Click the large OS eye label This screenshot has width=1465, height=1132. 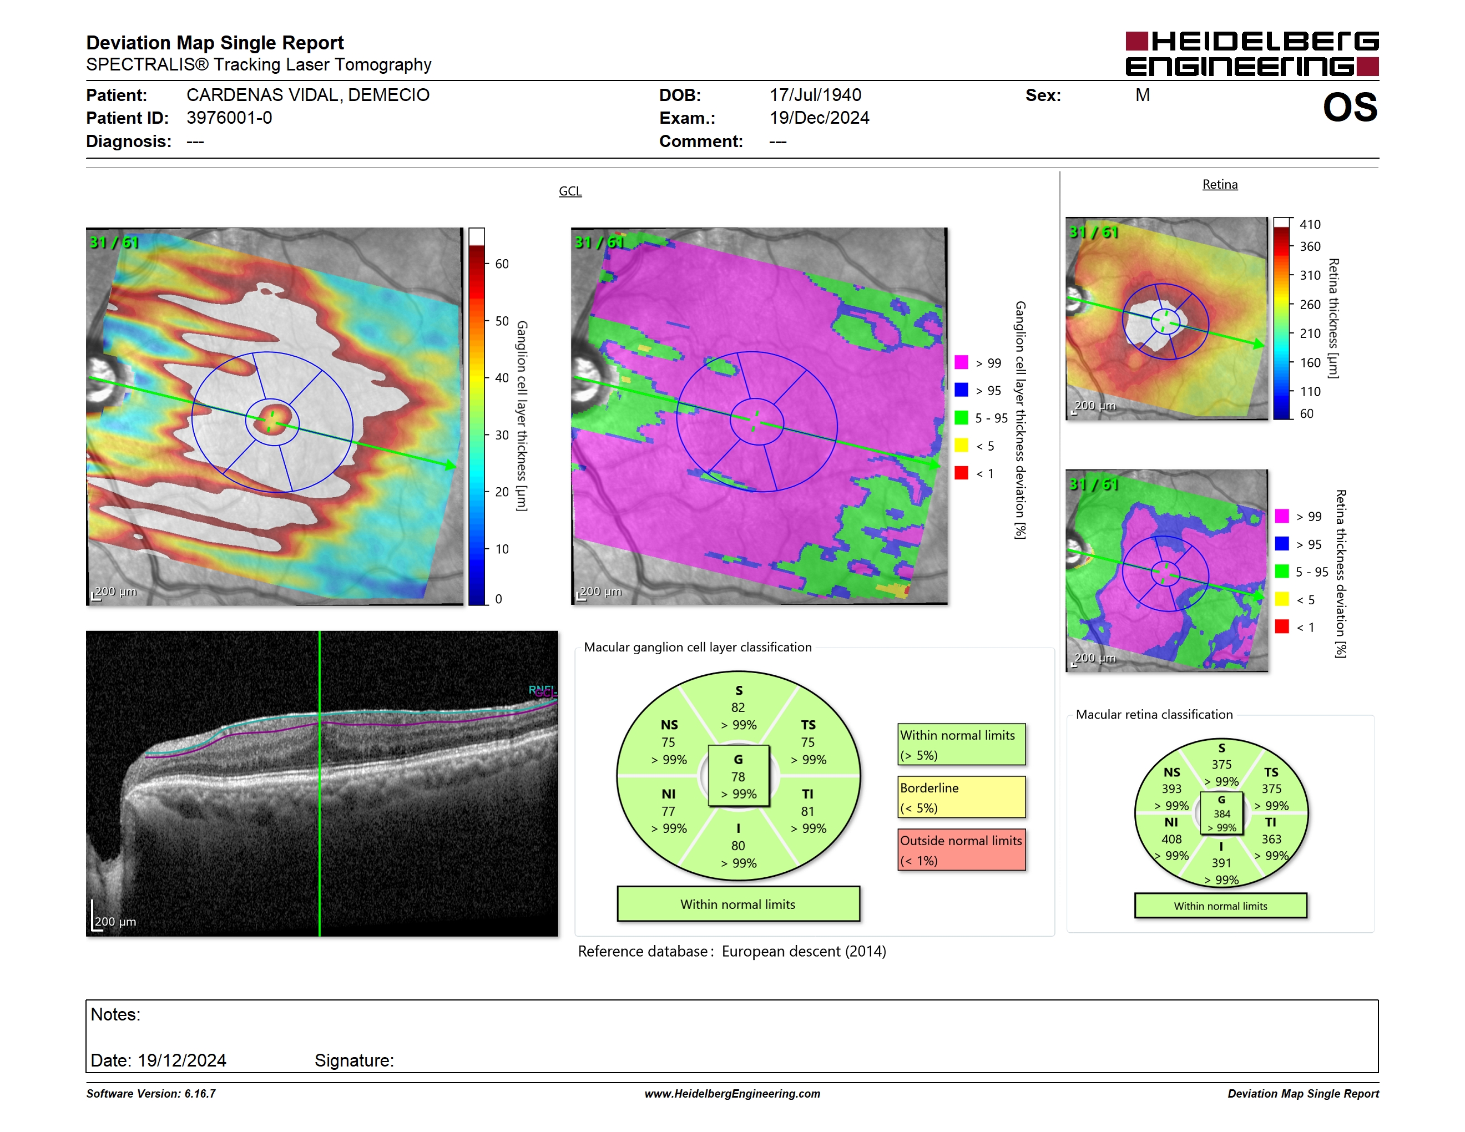pos(1350,107)
